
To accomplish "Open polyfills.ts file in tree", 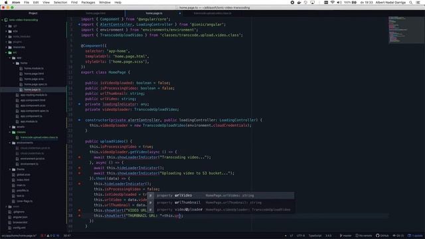I will click(23, 191).
